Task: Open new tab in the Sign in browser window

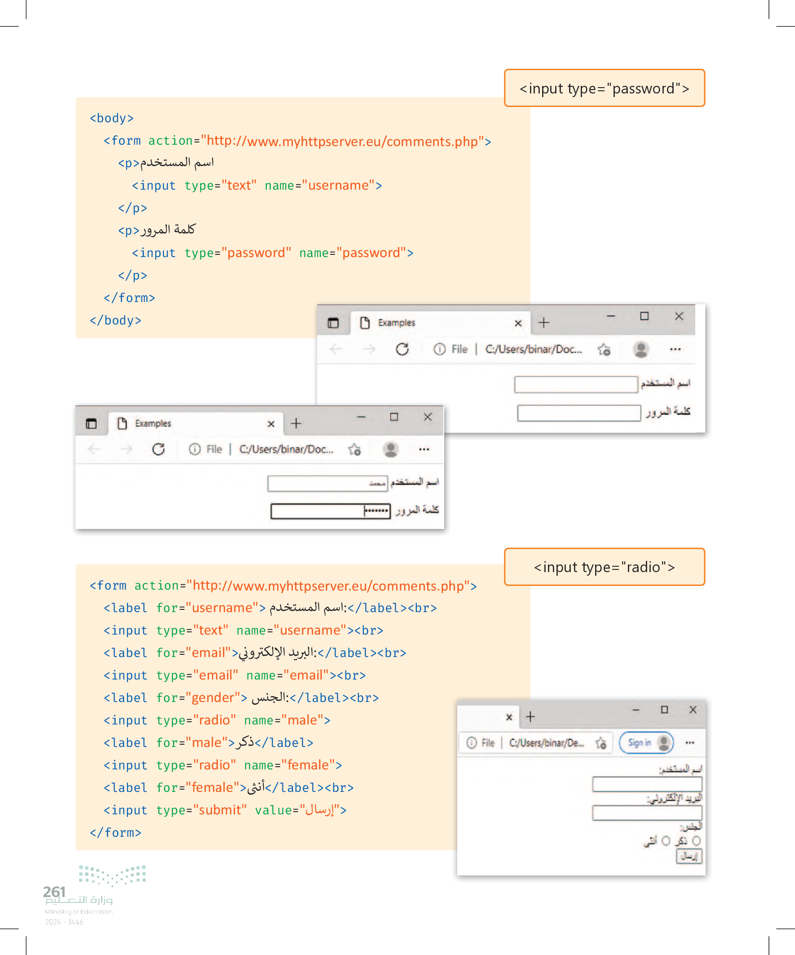Action: pyautogui.click(x=530, y=717)
